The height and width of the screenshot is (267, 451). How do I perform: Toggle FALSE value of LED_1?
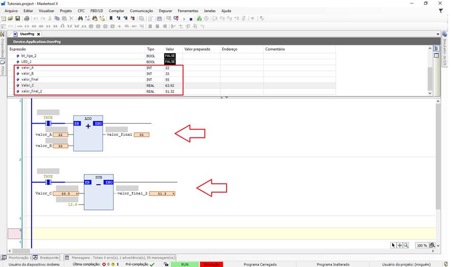pos(170,62)
